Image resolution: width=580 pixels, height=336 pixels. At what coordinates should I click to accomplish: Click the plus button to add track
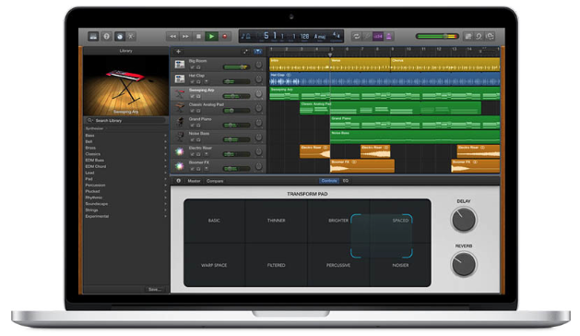(x=178, y=52)
